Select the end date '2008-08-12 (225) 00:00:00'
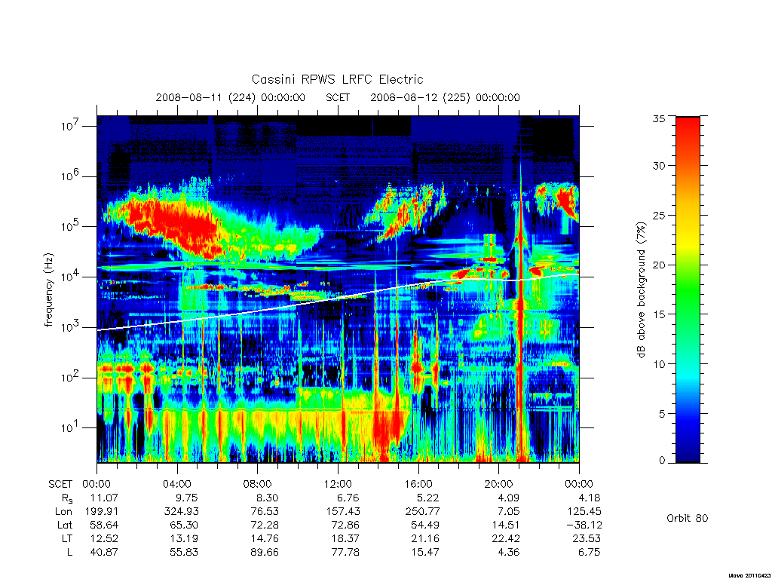Viewport: 772px width, 579px height. tap(445, 97)
